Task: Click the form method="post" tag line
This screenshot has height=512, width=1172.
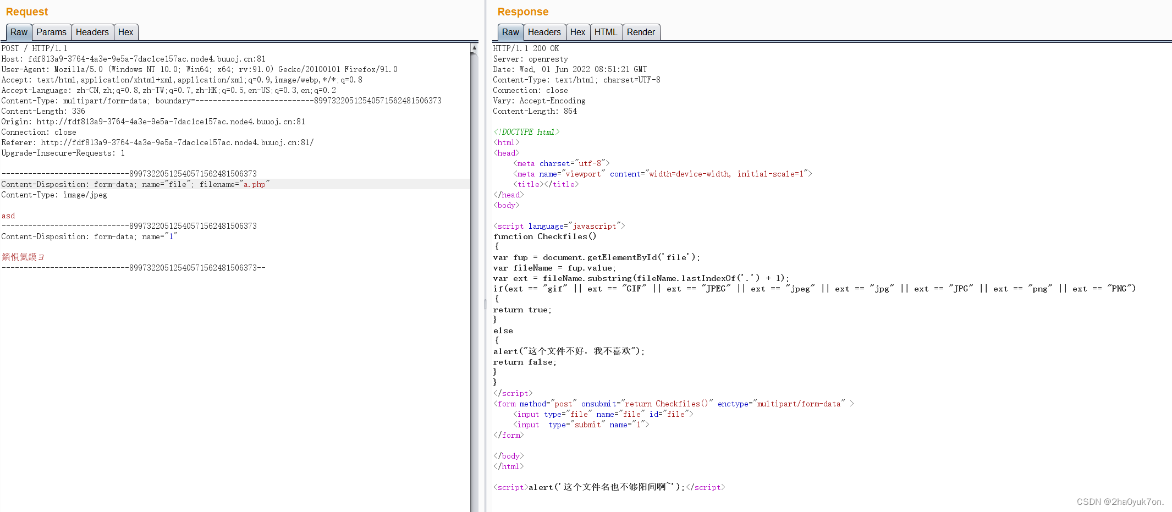Action: 674,404
